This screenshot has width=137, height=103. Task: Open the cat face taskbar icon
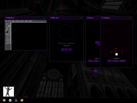[22, 100]
